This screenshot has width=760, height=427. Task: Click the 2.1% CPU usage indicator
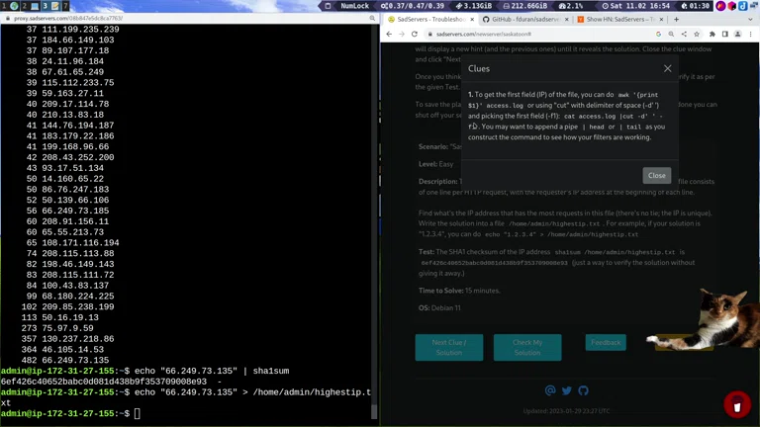570,6
